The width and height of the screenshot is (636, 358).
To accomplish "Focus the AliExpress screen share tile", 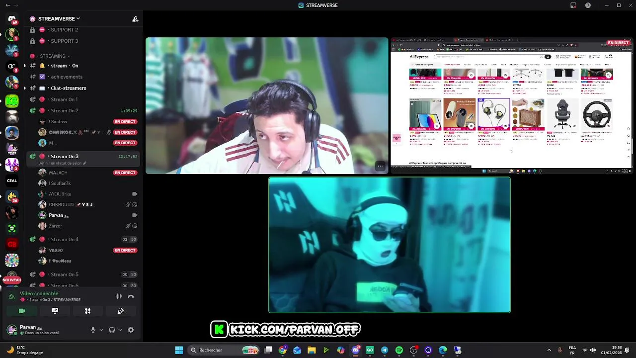I will [x=511, y=105].
